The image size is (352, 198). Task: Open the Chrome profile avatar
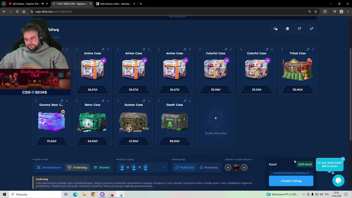click(x=341, y=12)
